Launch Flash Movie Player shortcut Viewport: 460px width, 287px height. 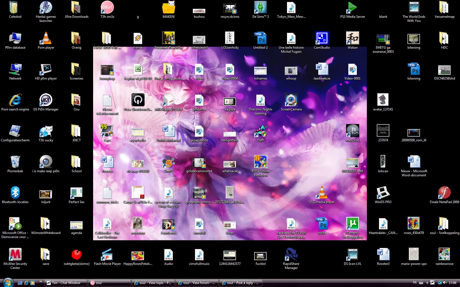[107, 257]
